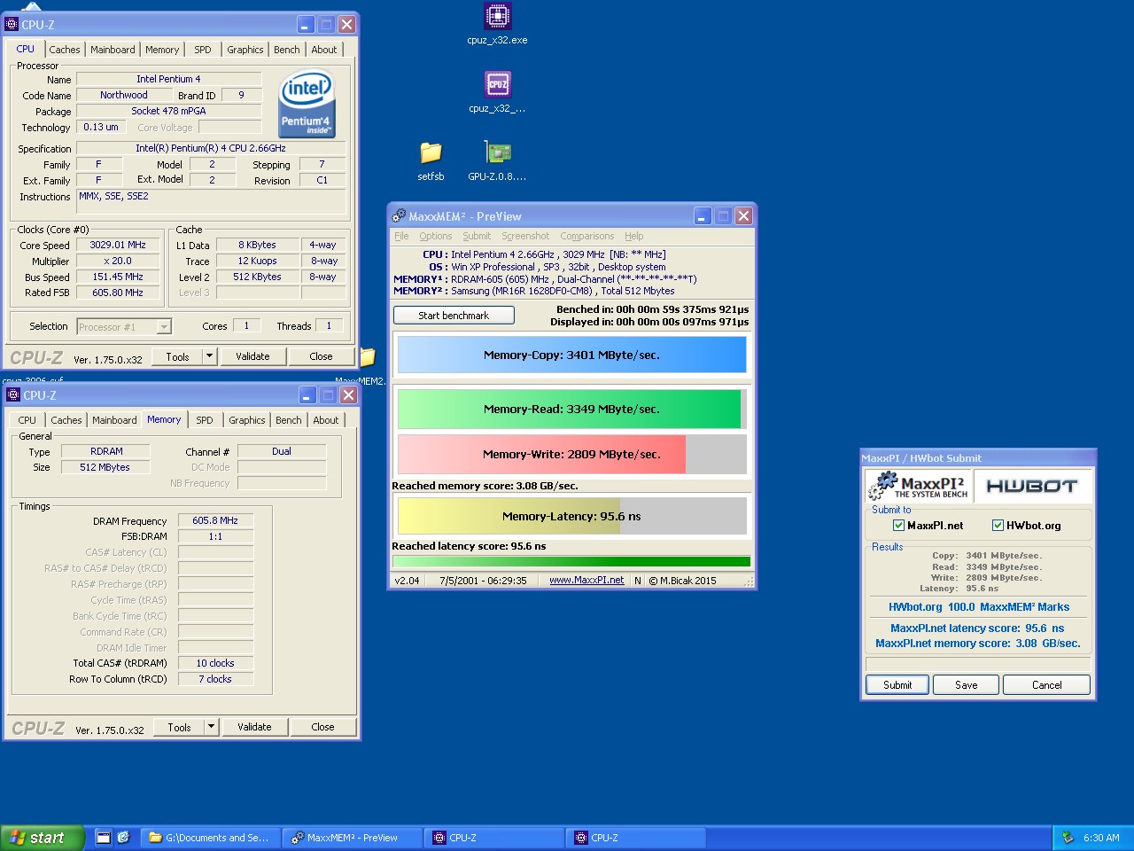Click the system tray notification icon
The height and width of the screenshot is (851, 1134).
(x=1068, y=837)
